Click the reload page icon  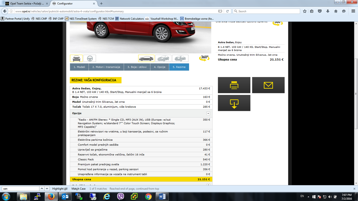(x=227, y=11)
